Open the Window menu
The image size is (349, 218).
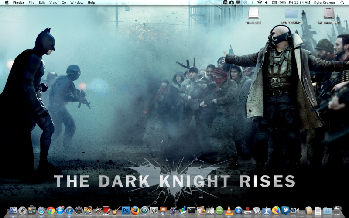(77, 3)
